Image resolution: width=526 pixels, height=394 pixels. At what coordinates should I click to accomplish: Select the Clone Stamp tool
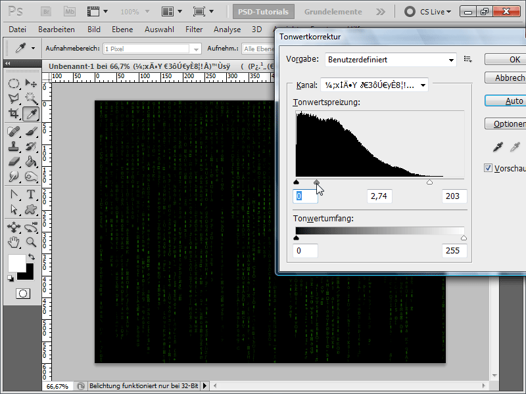(13, 146)
